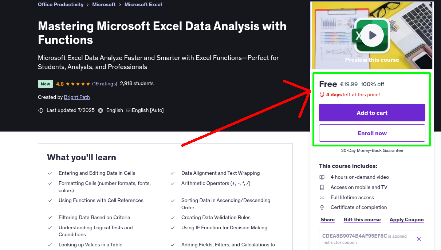Click the globe language icon

coord(101,110)
